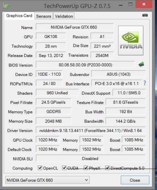157x190 pixels.
Task: Click the GPU field GK106
Action: pos(51,36)
